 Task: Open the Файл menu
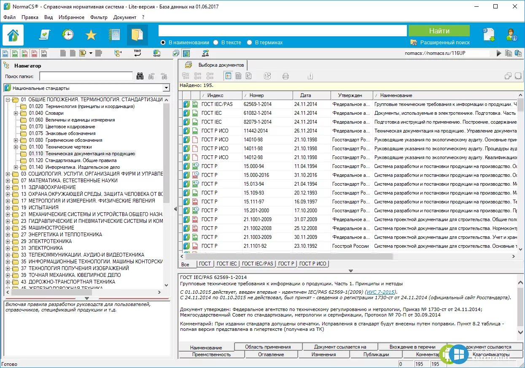9,17
